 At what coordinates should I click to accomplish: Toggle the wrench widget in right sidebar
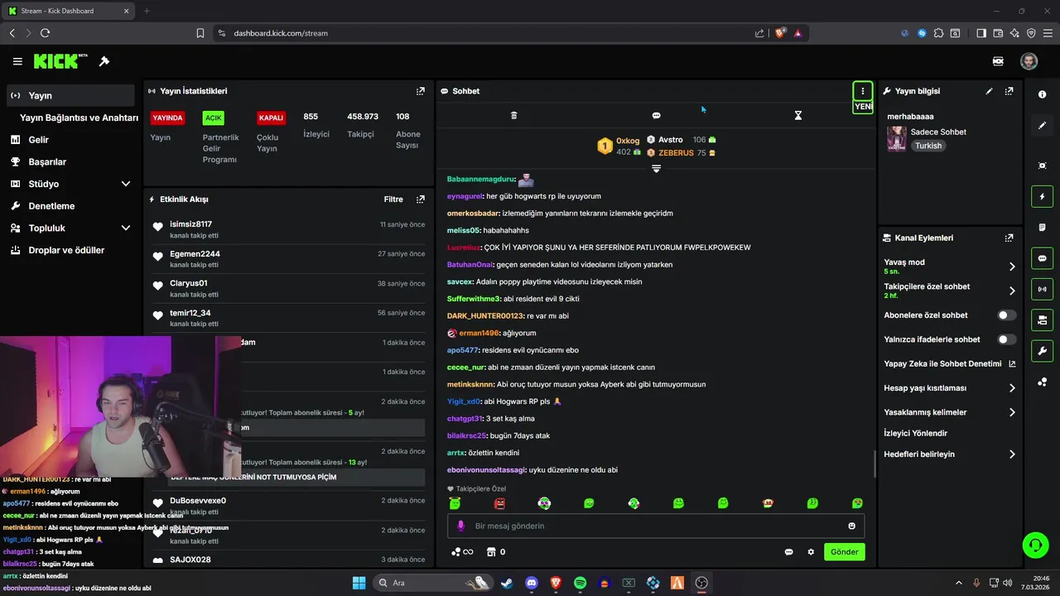(1042, 350)
